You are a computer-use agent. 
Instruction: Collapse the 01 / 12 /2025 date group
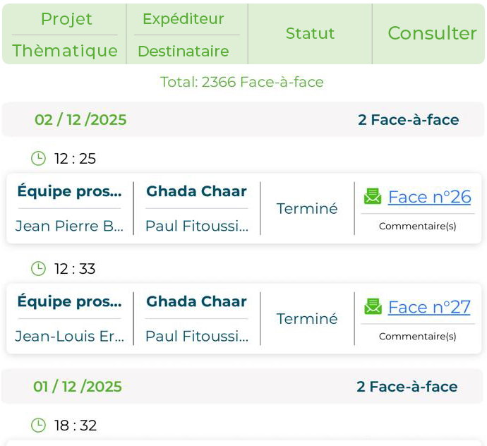pos(78,386)
